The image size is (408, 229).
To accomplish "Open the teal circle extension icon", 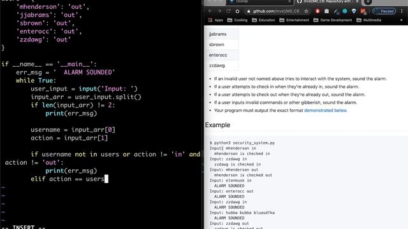I will tap(345, 11).
